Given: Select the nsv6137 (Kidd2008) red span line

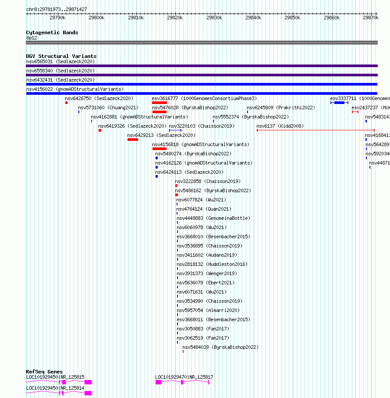Looking at the screenshot, I should pyautogui.click(x=316, y=130).
